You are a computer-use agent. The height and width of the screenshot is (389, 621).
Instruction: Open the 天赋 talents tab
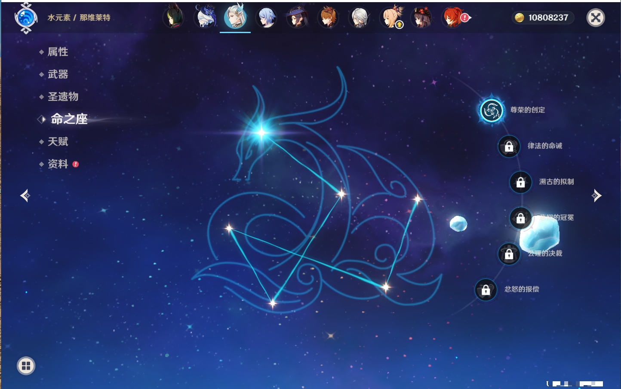tap(58, 141)
